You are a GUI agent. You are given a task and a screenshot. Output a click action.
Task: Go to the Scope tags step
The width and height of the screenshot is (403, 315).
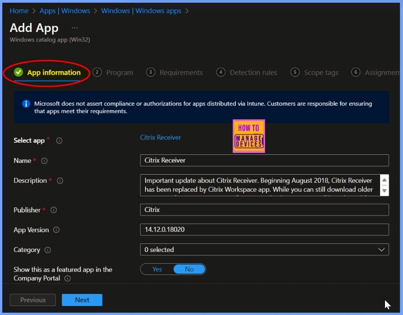tap(314, 72)
